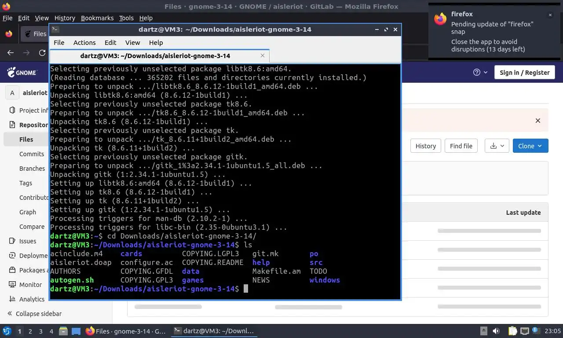Click the wired network tray icon

pos(524,331)
